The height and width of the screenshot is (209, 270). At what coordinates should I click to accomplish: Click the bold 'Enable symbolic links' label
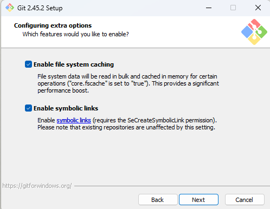click(x=66, y=108)
